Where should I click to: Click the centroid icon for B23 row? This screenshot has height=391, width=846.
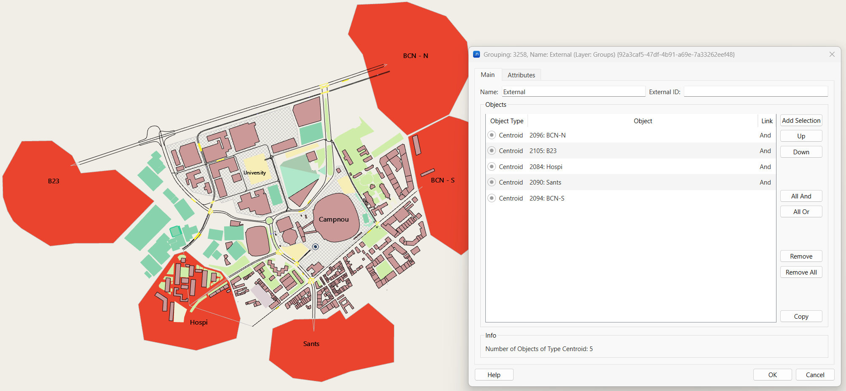pyautogui.click(x=491, y=151)
